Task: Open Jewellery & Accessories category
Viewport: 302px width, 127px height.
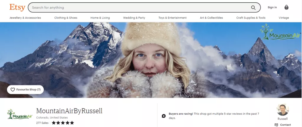Action: (25, 18)
